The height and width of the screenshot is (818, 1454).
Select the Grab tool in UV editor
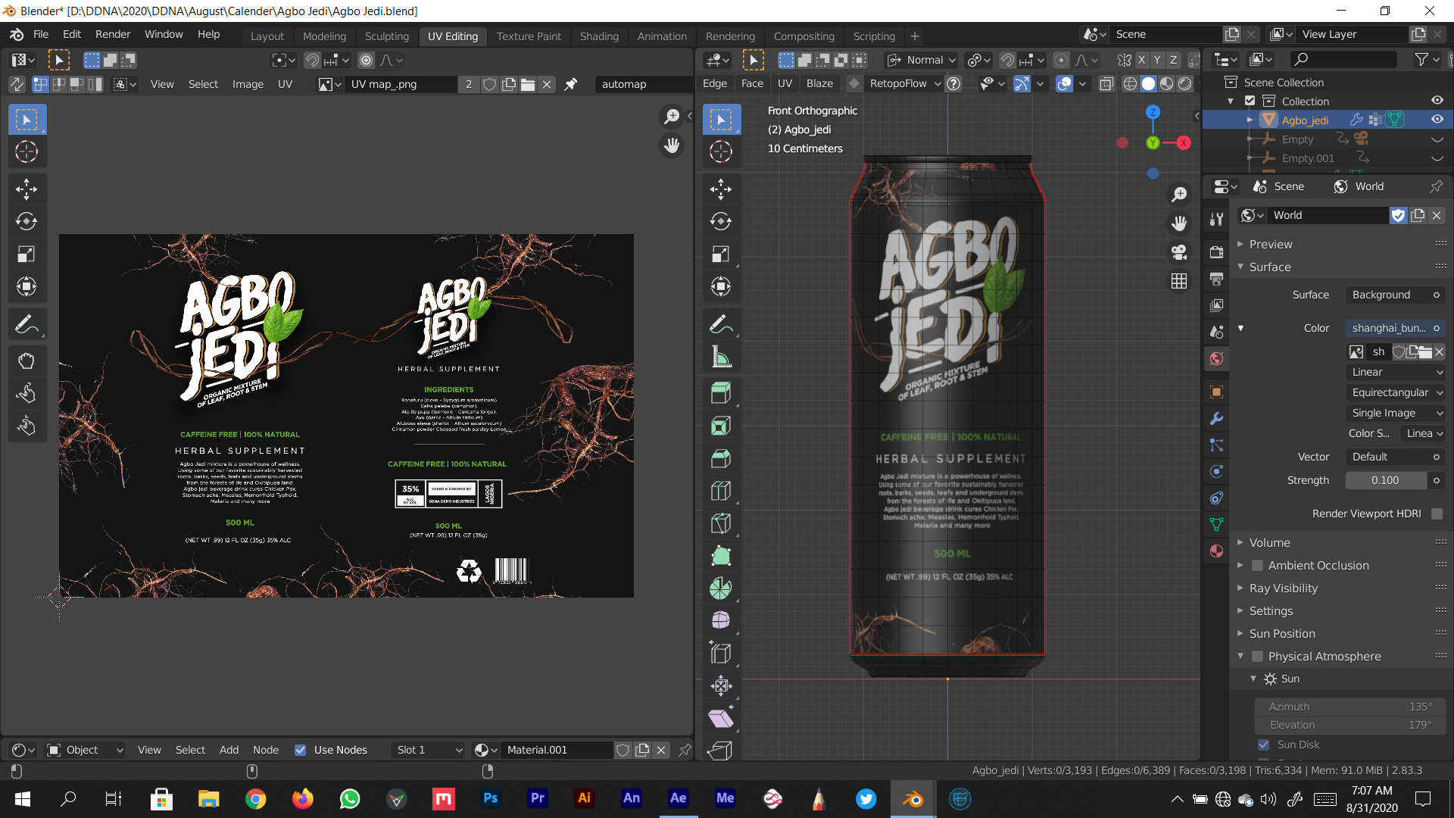coord(27,361)
